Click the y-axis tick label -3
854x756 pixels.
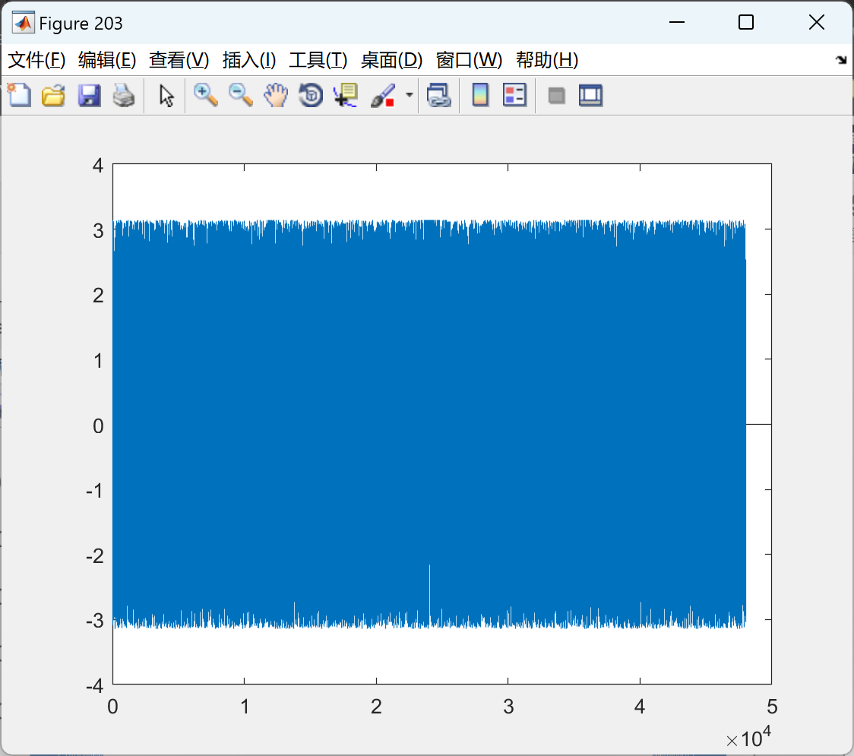click(x=95, y=621)
